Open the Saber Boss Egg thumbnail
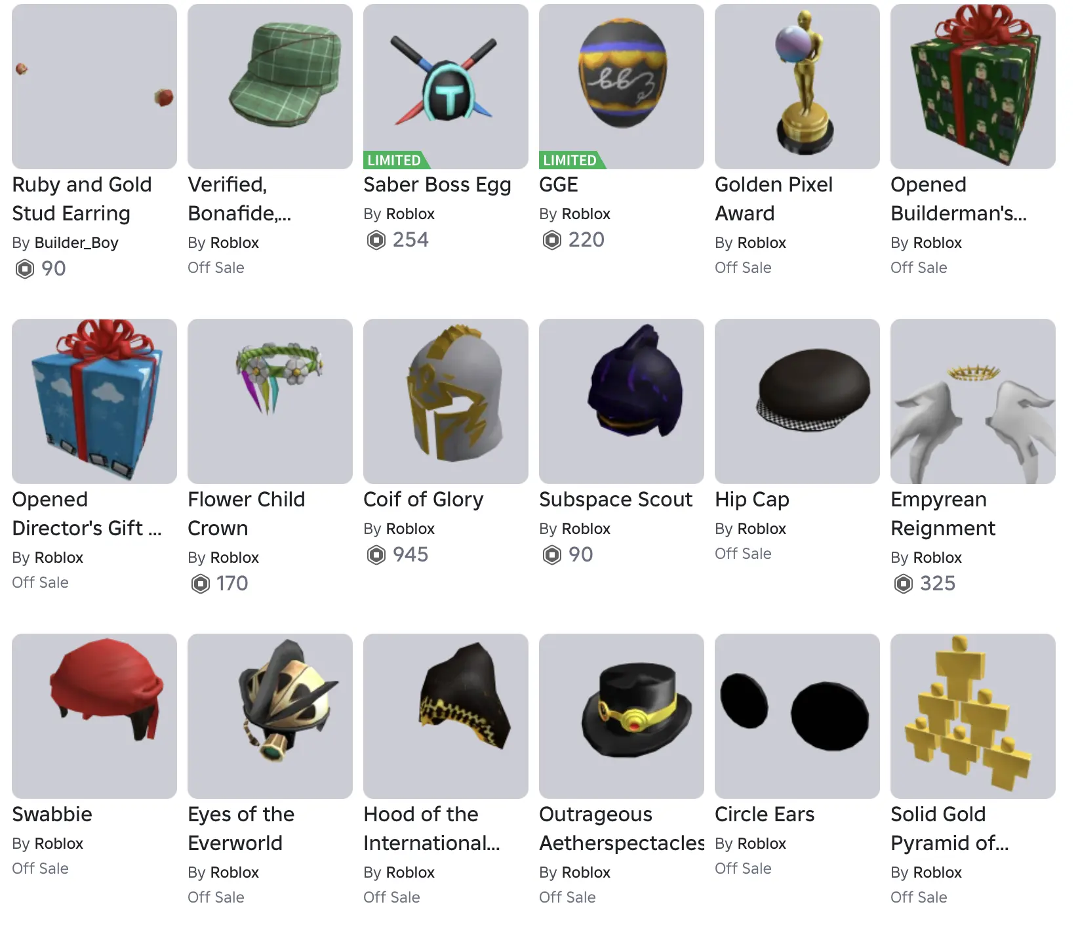The width and height of the screenshot is (1078, 938). [446, 87]
